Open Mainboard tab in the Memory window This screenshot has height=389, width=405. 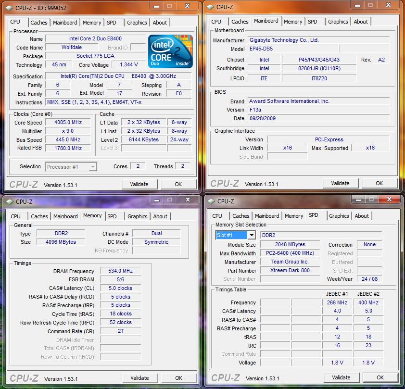(x=65, y=216)
